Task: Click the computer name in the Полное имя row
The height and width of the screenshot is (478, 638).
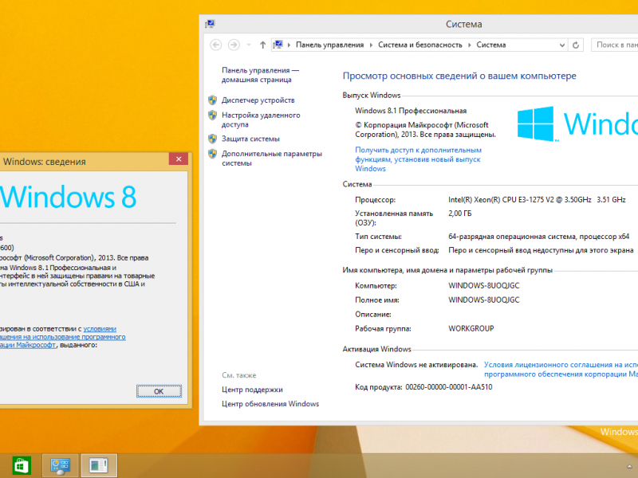Action: tap(484, 300)
